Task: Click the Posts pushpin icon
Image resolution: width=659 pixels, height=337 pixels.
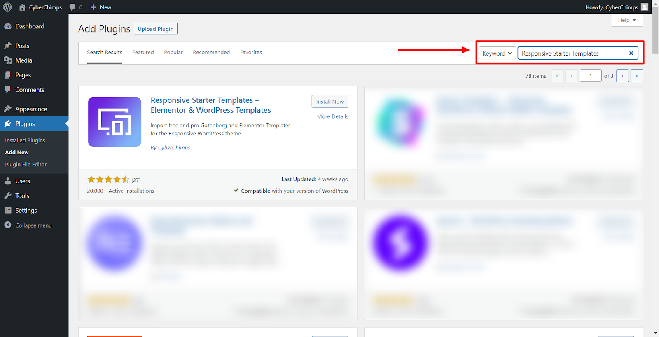Action: (x=8, y=46)
